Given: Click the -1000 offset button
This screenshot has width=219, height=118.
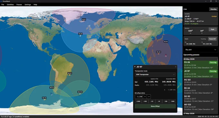Looking at the screenshot, I should [x=172, y=101].
